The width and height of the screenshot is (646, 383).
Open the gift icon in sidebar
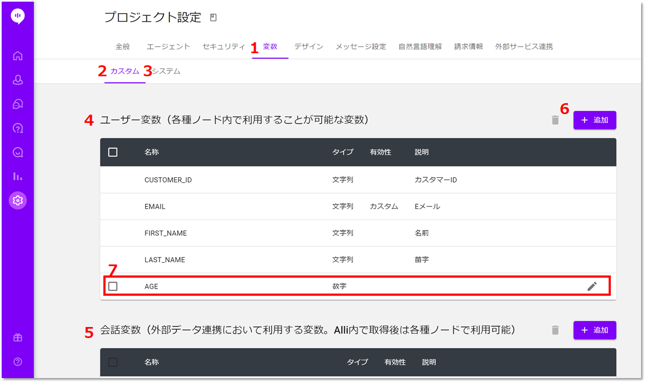click(x=18, y=338)
